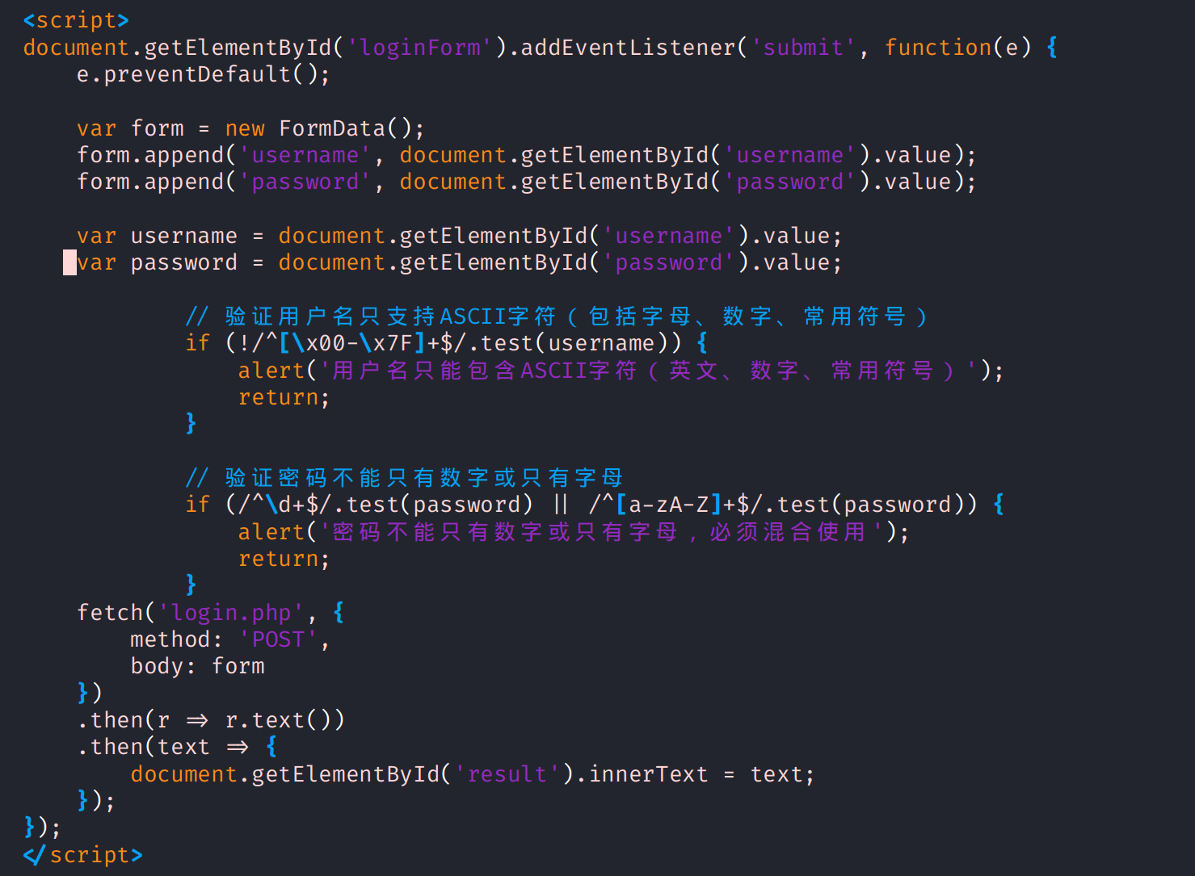1195x876 pixels.
Task: Click the first 'return;' after the username alert
Action: 284,397
